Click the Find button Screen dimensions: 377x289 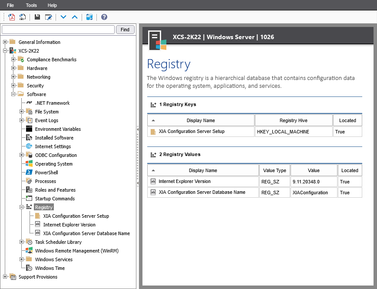point(125,30)
